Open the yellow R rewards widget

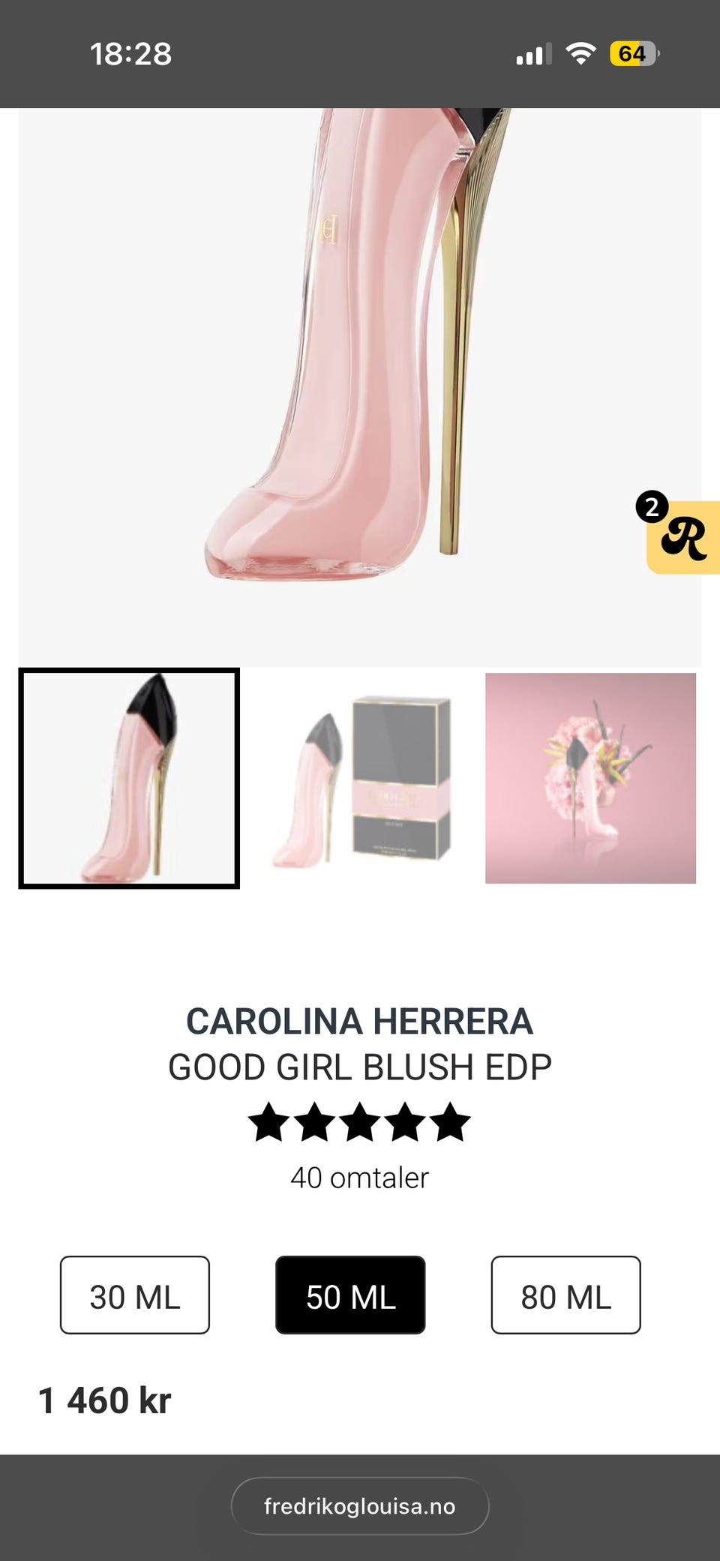click(x=684, y=538)
